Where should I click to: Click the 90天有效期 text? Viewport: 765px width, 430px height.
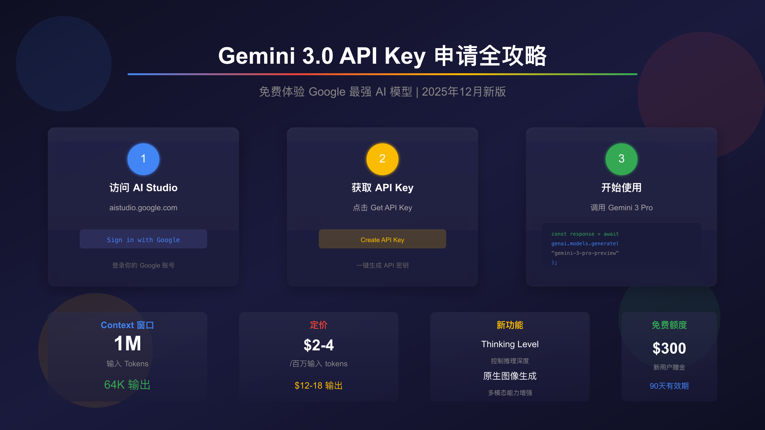tap(669, 386)
